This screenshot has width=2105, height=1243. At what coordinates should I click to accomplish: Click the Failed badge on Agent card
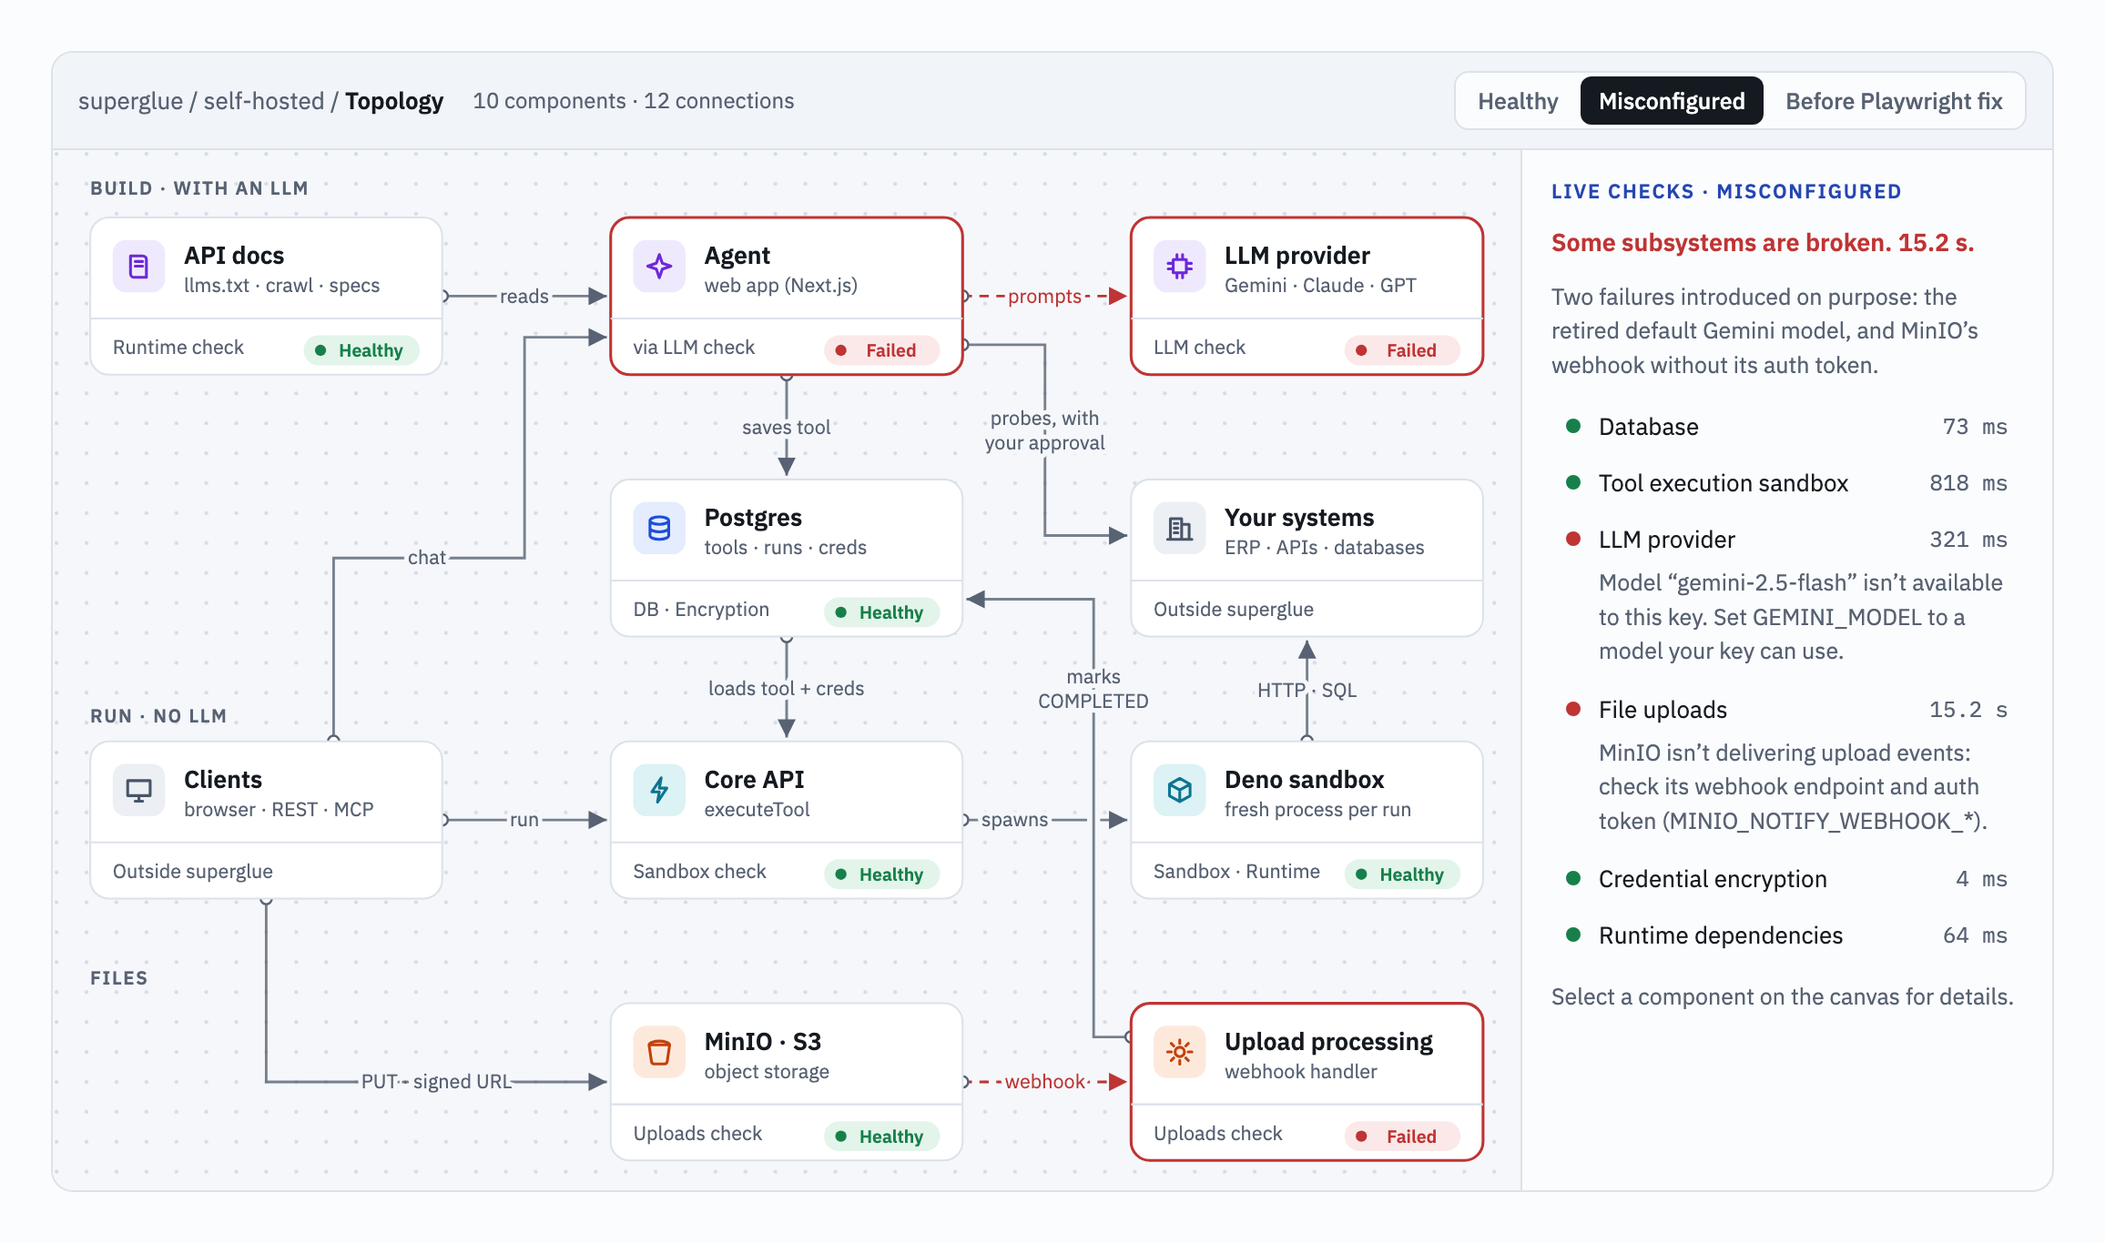click(881, 350)
